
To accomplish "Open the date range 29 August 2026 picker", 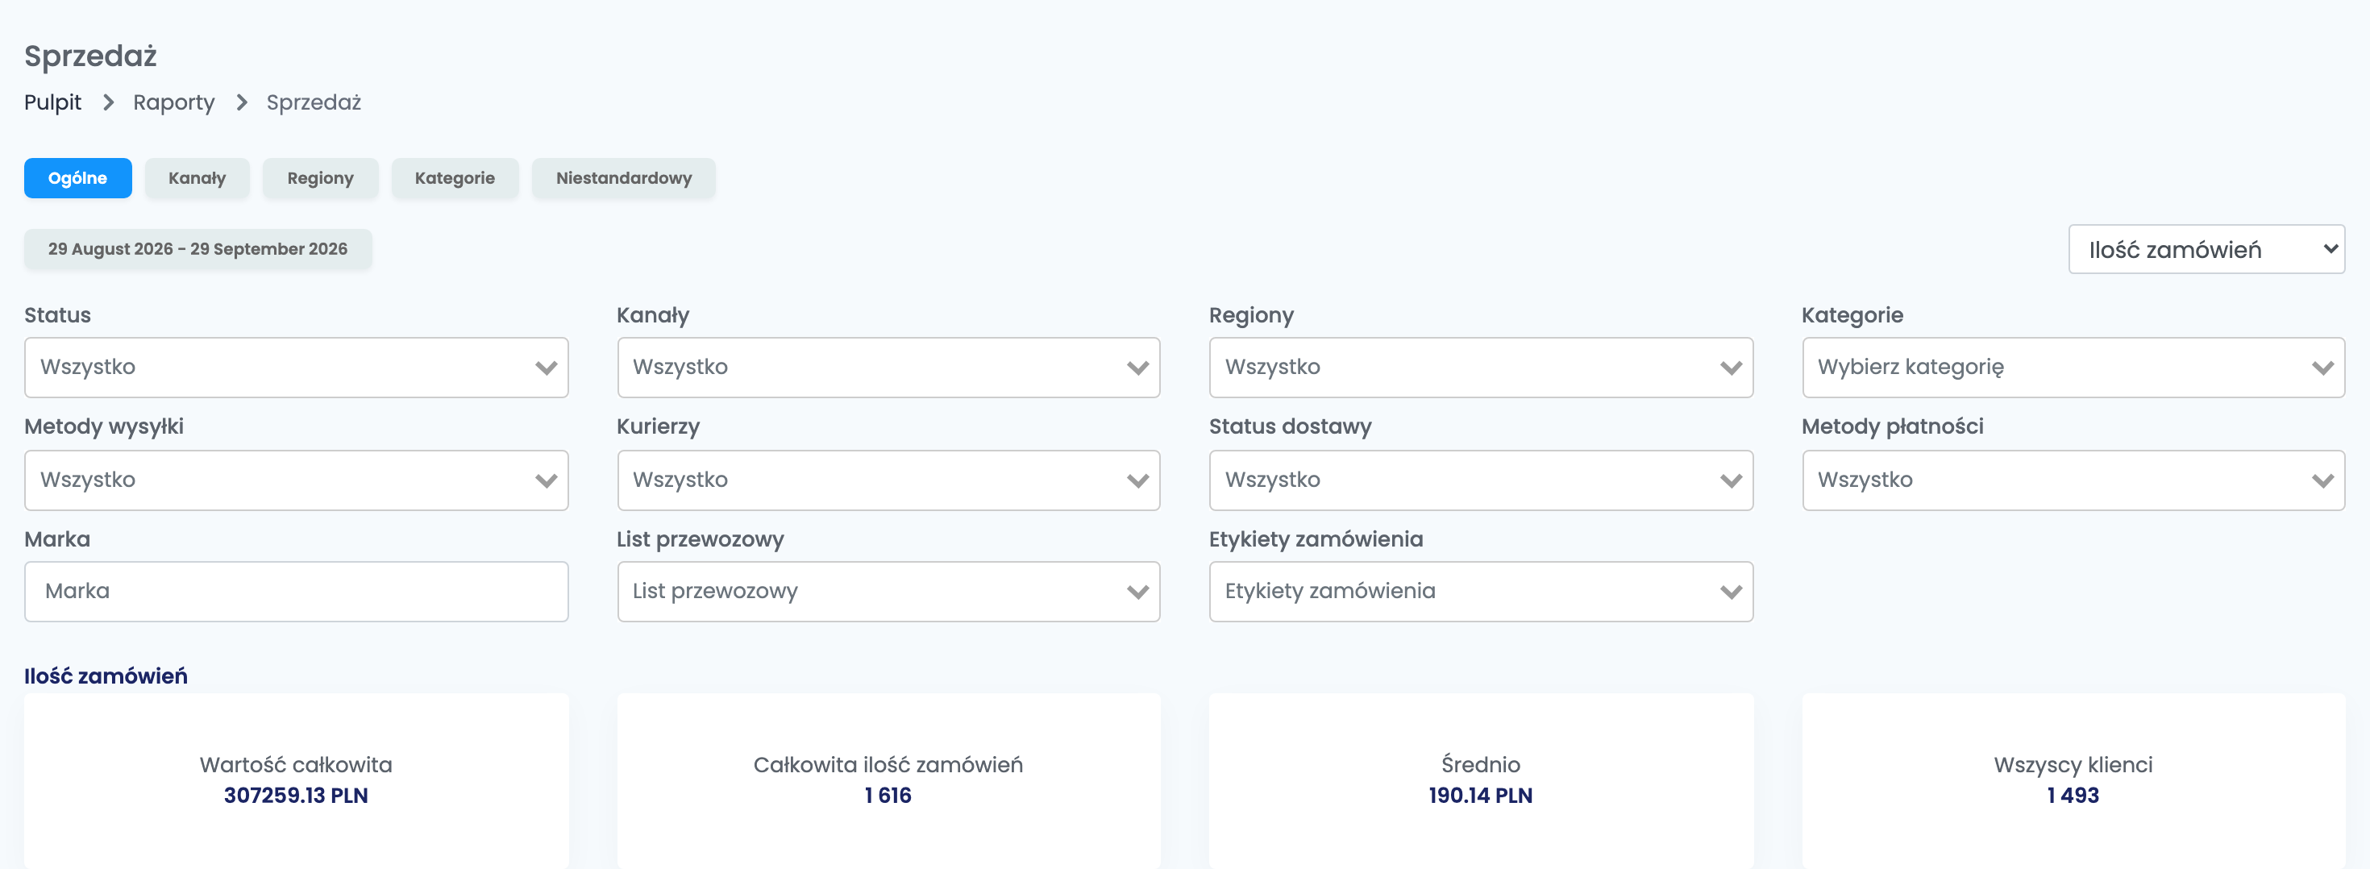I will coord(197,249).
